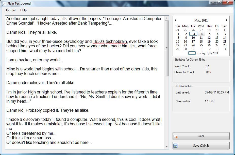Image resolution: width=235 pixels, height=155 pixels.
Task: Click the journal text scrollbar thumb
Action: 166,48
